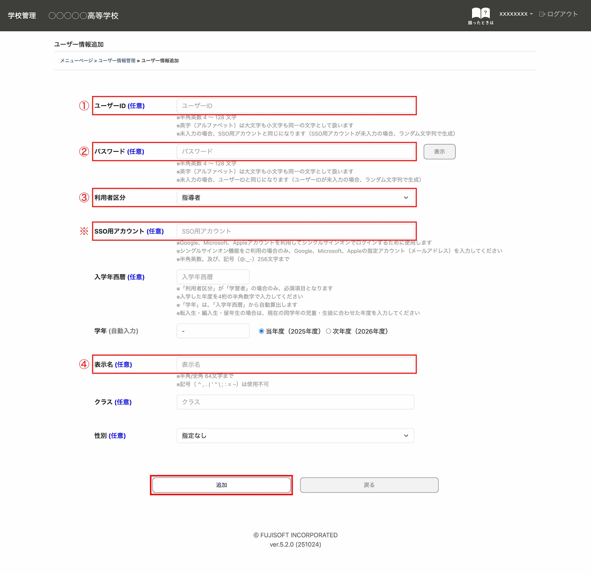Go to メニューページ breadcrumb link
591x574 pixels.
coord(76,61)
